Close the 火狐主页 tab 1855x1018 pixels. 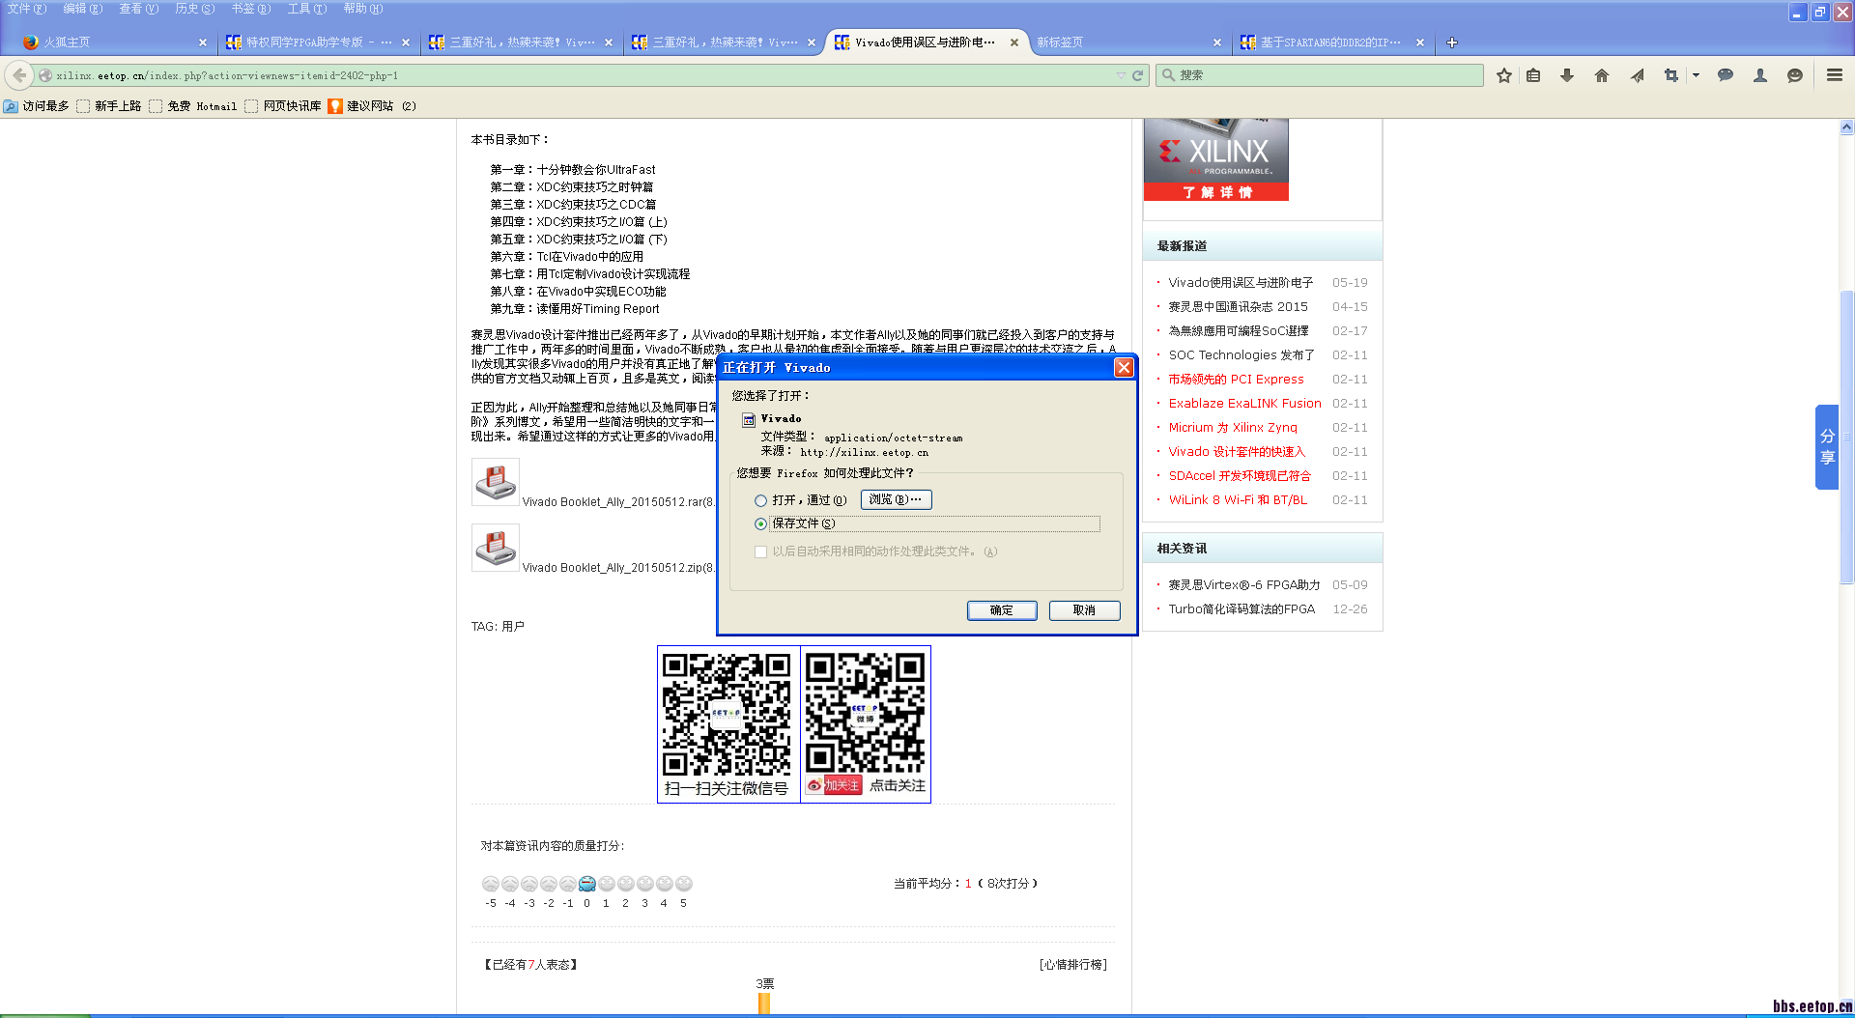(203, 42)
